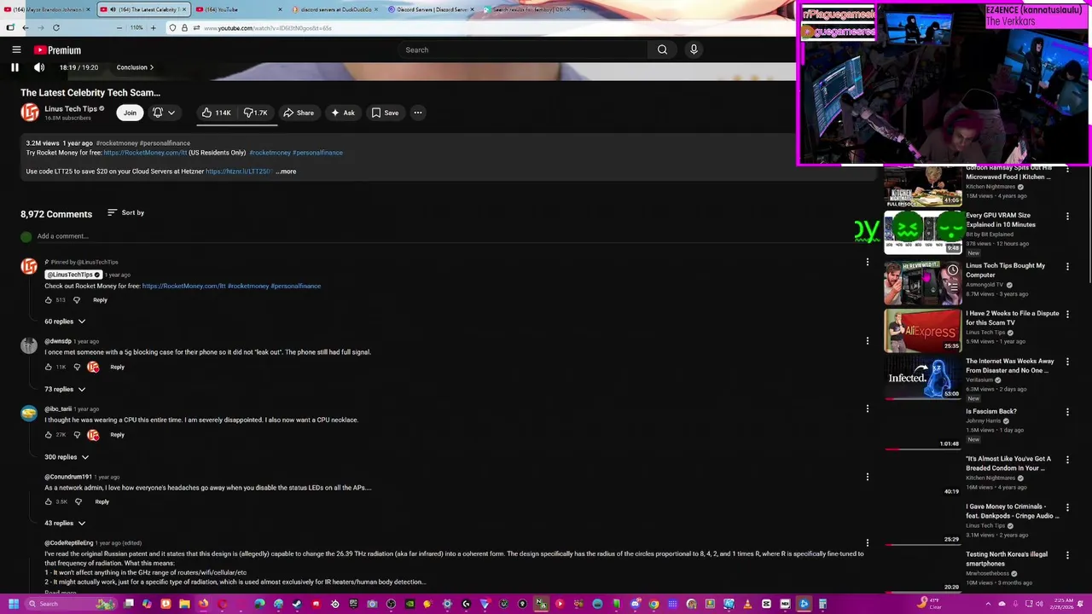Open a new browser tab
Viewport: 1092px width, 614px height.
[x=584, y=9]
